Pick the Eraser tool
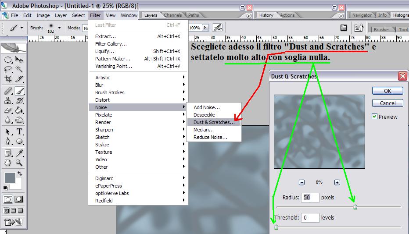Image resolution: width=409 pixels, height=234 pixels. [8, 110]
